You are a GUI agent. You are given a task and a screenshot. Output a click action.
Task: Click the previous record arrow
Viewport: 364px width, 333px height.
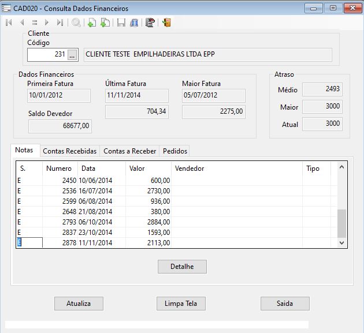coord(22,23)
